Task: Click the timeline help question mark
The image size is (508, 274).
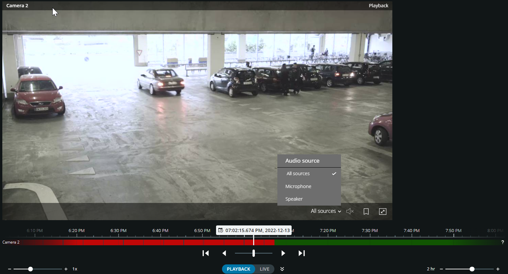Action: 502,242
